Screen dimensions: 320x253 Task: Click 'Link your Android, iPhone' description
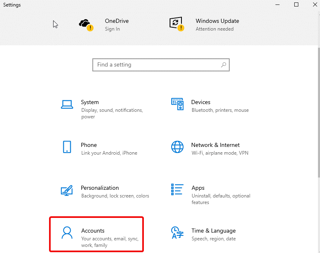pos(109,153)
